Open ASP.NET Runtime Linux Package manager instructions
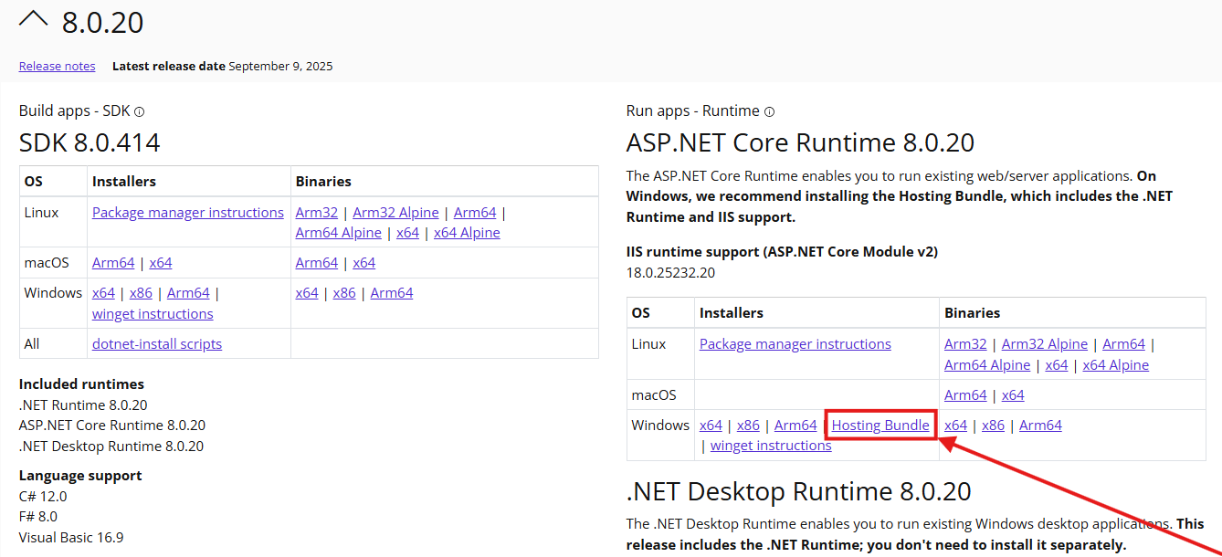This screenshot has height=557, width=1222. pos(795,343)
